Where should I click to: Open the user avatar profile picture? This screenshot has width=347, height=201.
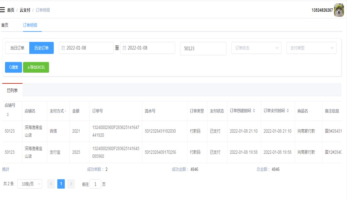point(339,10)
